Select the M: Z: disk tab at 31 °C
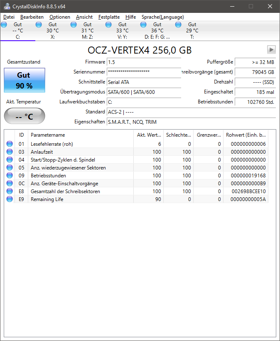Viewport: 280px width, 341px height. pos(88,31)
